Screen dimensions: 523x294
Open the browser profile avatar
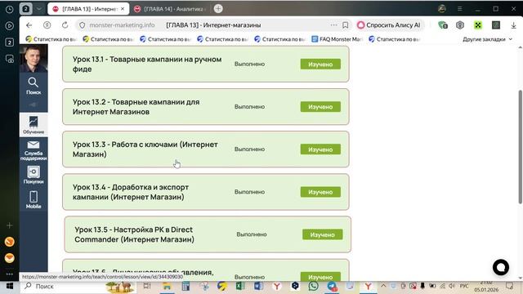point(441,9)
